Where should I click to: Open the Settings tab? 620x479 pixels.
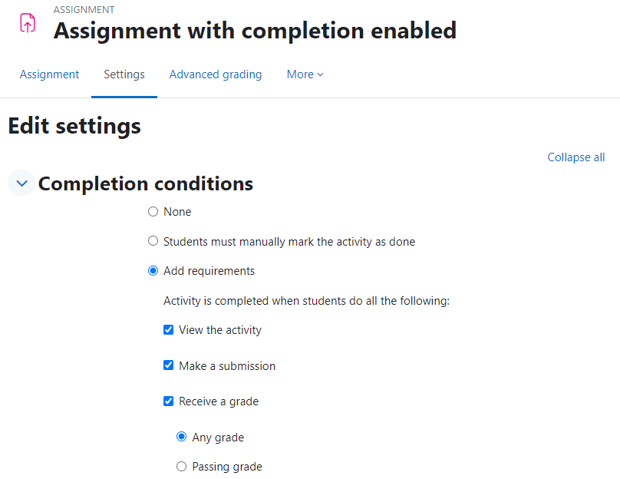coord(124,74)
